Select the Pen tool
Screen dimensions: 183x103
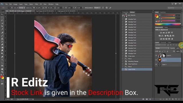click(2, 57)
